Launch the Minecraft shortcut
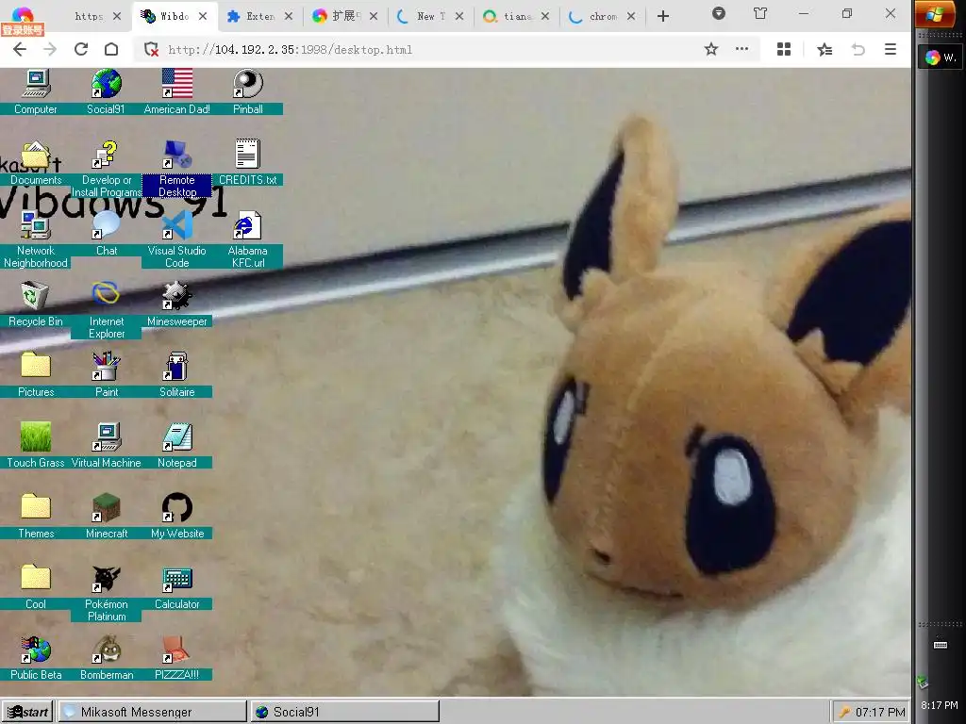Viewport: 966px width, 724px height. tap(106, 516)
